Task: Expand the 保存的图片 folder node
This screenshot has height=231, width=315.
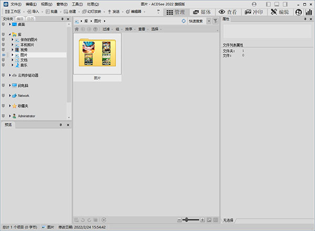Action: pyautogui.click(x=13, y=39)
